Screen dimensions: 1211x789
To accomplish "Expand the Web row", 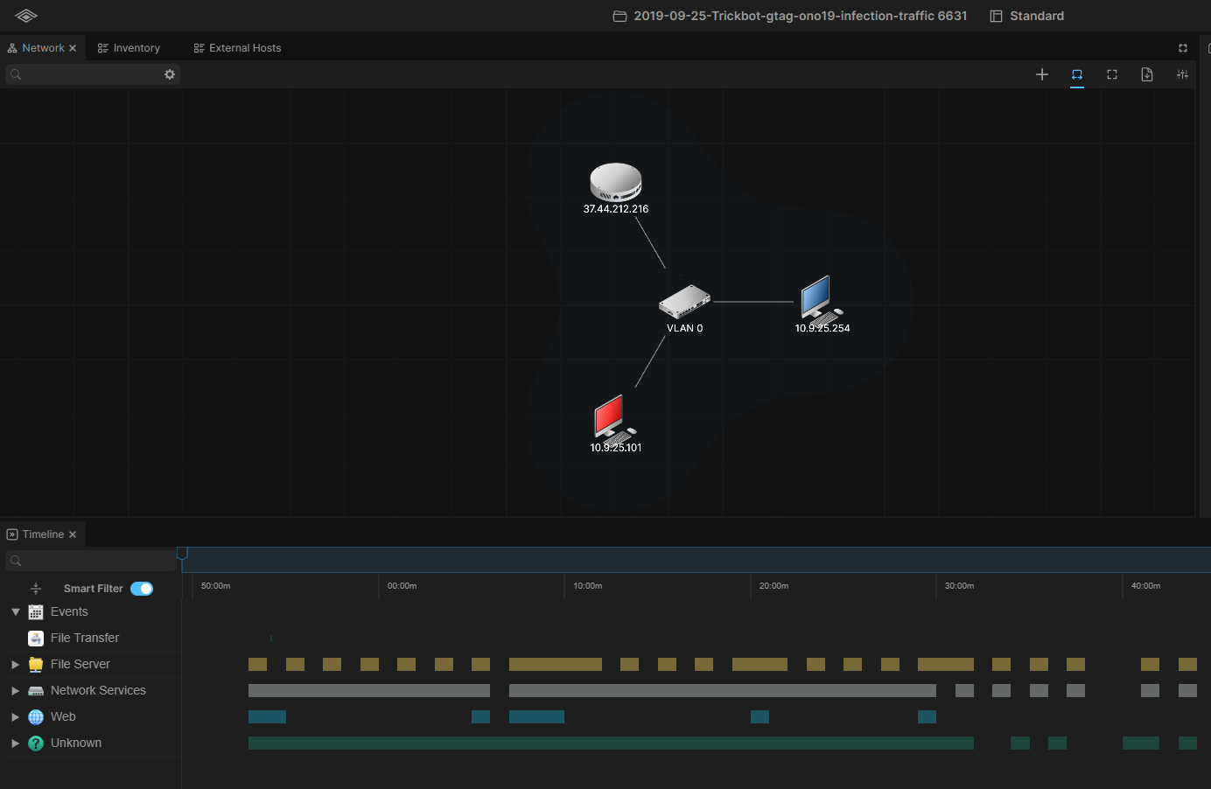I will click(16, 716).
